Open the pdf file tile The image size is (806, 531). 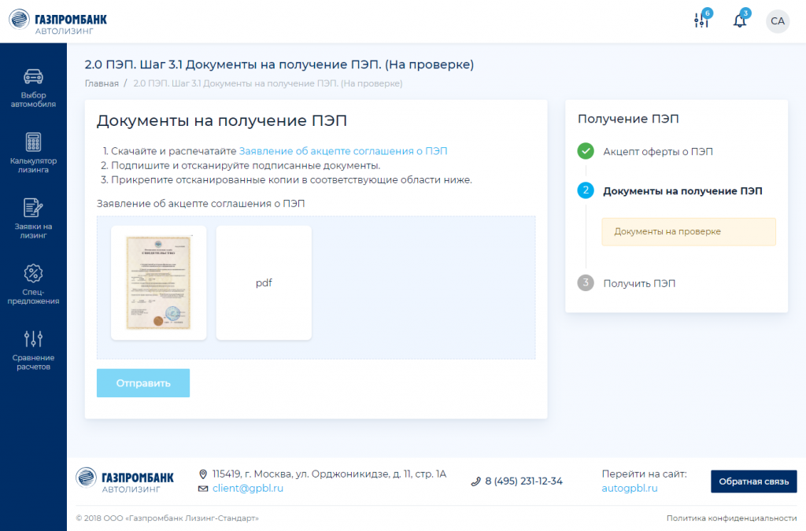pyautogui.click(x=264, y=282)
